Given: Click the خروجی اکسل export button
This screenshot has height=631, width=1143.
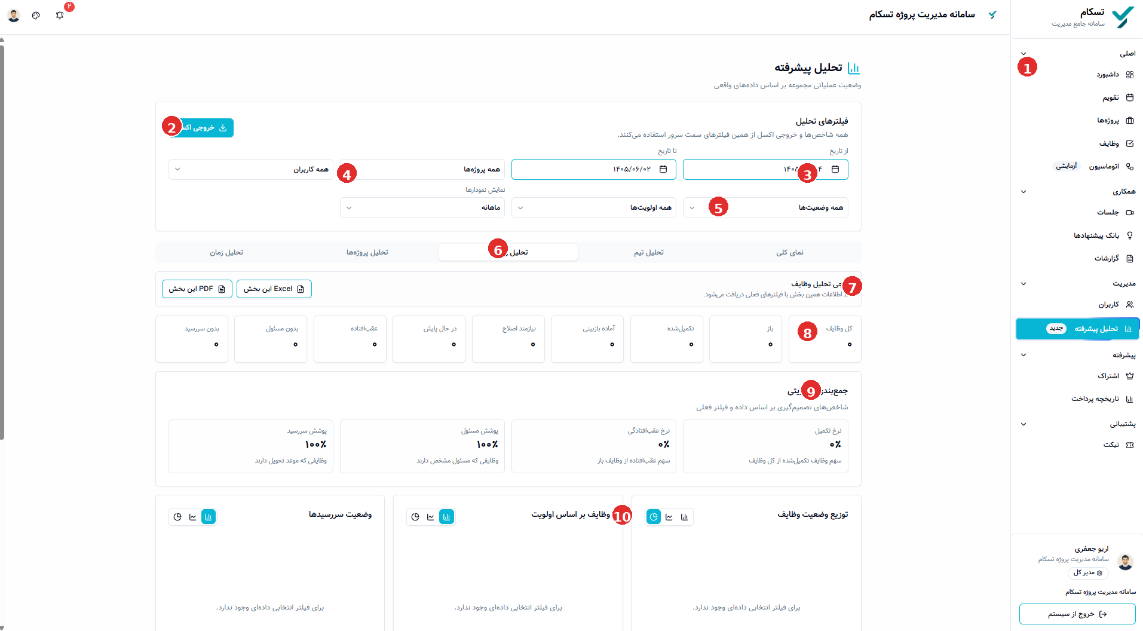Looking at the screenshot, I should (201, 127).
